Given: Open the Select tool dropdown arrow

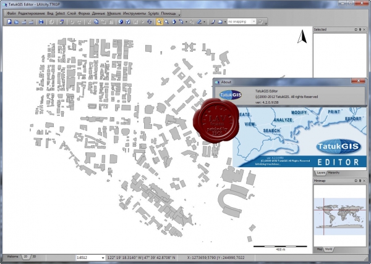Looking at the screenshot, I should (186, 22).
